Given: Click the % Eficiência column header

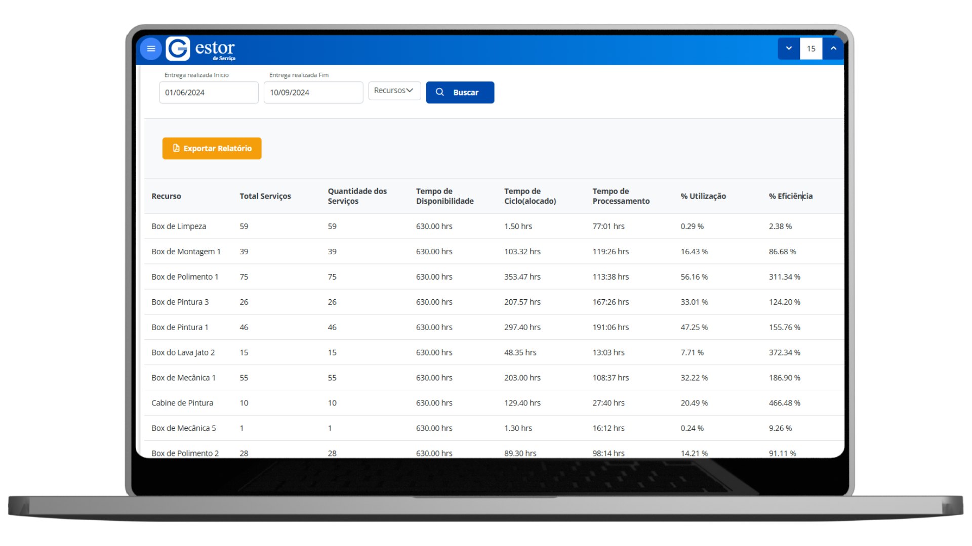Looking at the screenshot, I should click(x=790, y=196).
